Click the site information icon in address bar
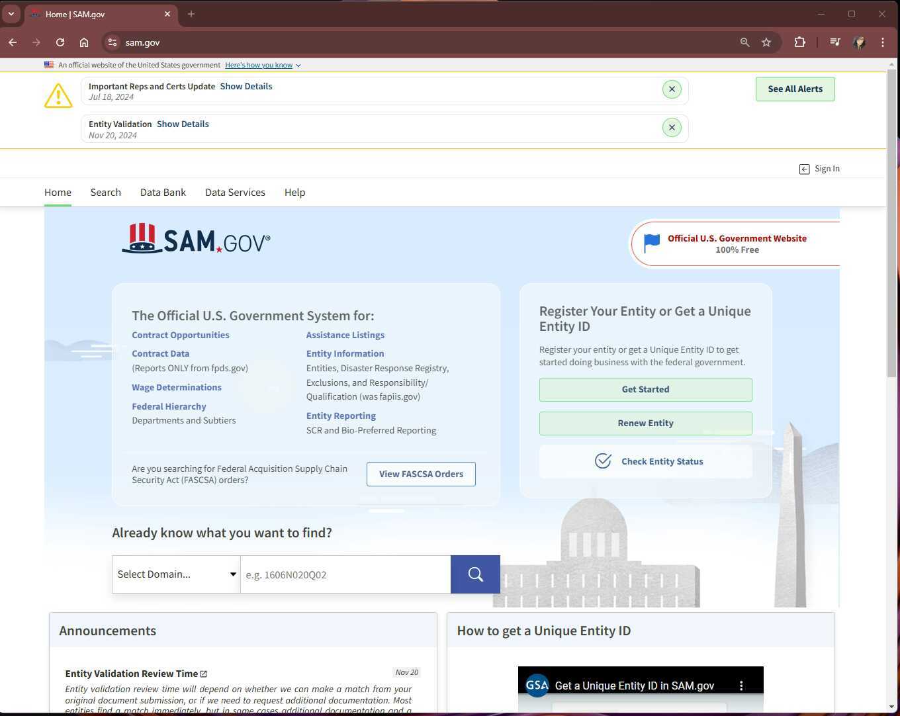Screen dimensions: 900x716 (x=112, y=42)
